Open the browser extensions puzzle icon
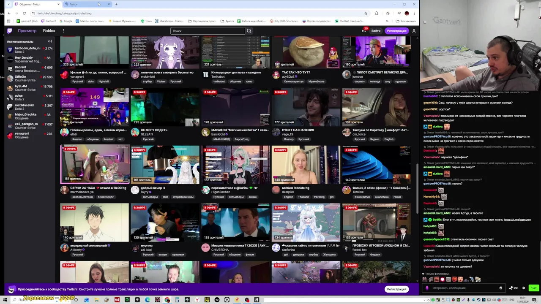The image size is (541, 304). 377,13
